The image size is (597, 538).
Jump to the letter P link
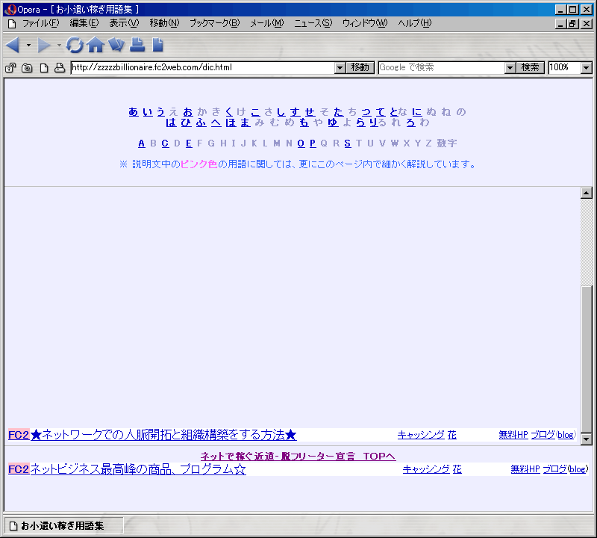[x=313, y=143]
